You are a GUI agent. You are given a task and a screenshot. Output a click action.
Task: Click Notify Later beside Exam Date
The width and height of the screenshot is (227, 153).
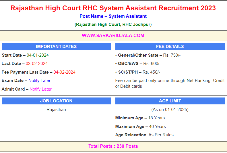coord(39,81)
